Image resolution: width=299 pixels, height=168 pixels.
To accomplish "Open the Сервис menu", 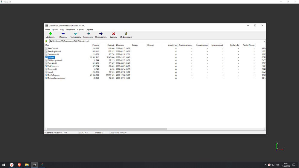I will tap(80, 30).
